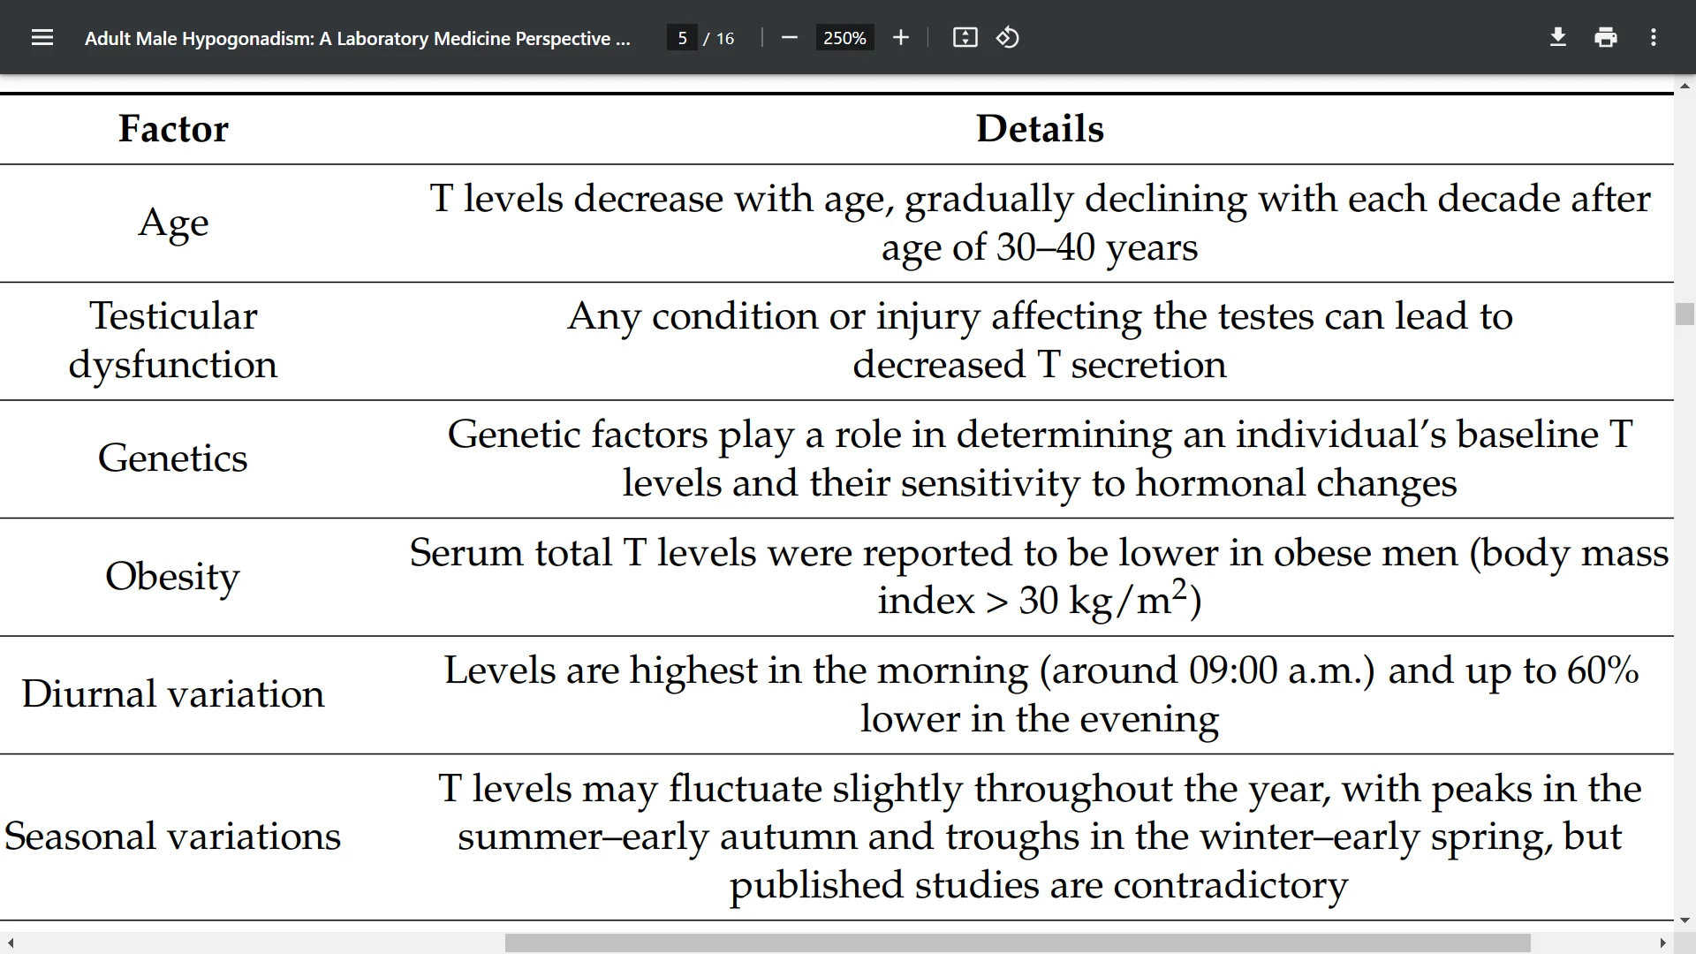Open the more actions menu
1696x954 pixels.
[1654, 38]
